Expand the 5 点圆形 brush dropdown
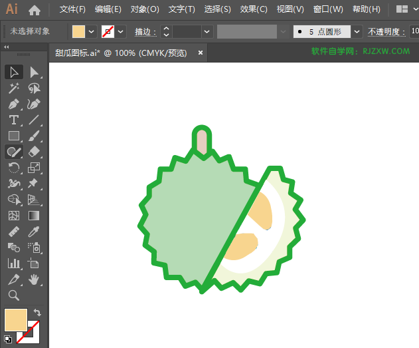Image resolution: width=419 pixels, height=348 pixels. (x=357, y=32)
